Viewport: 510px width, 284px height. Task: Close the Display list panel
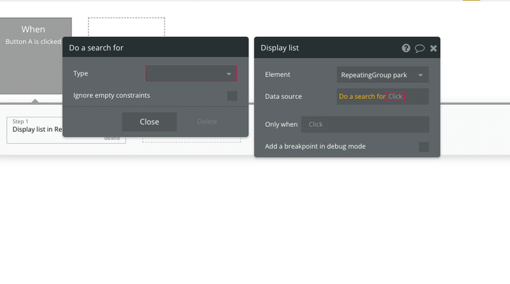coord(433,49)
